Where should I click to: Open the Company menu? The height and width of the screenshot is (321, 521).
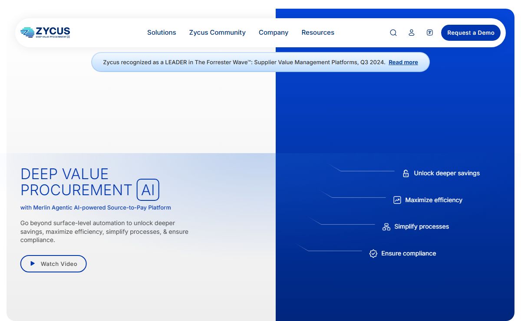[x=274, y=33]
